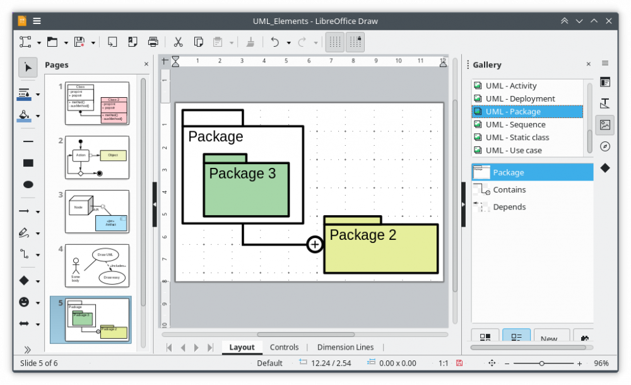Switch gallery to Icon View
Screen dimensions: 631x385
click(x=485, y=336)
